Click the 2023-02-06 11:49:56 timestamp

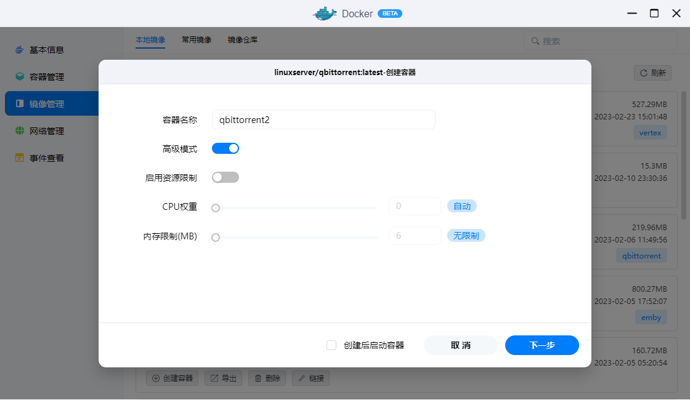(x=631, y=240)
